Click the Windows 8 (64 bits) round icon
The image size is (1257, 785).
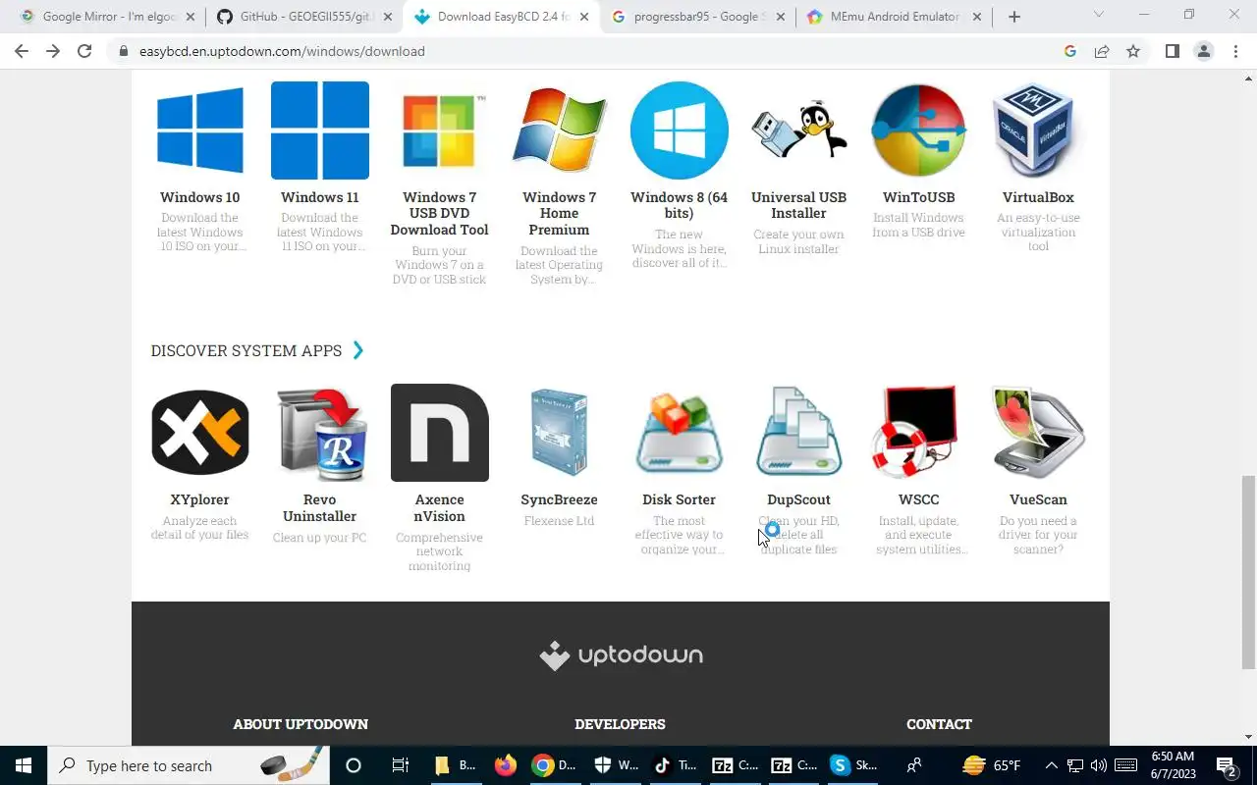click(680, 131)
